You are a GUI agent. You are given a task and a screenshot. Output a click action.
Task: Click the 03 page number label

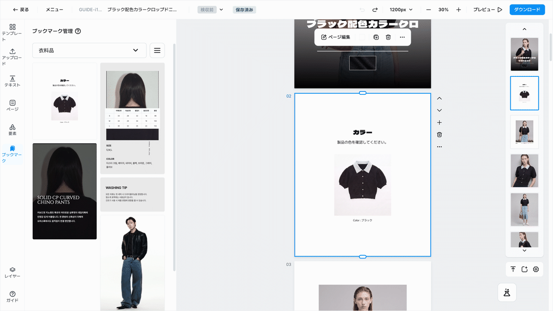[289, 265]
